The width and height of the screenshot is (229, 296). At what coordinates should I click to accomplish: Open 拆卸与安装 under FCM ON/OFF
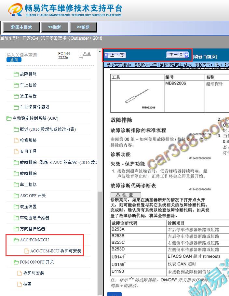pos(34,273)
